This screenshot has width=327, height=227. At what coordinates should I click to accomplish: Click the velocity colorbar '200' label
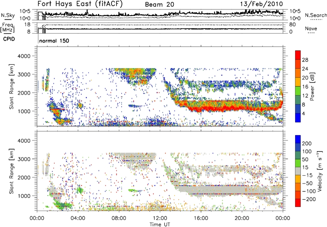[307, 143]
